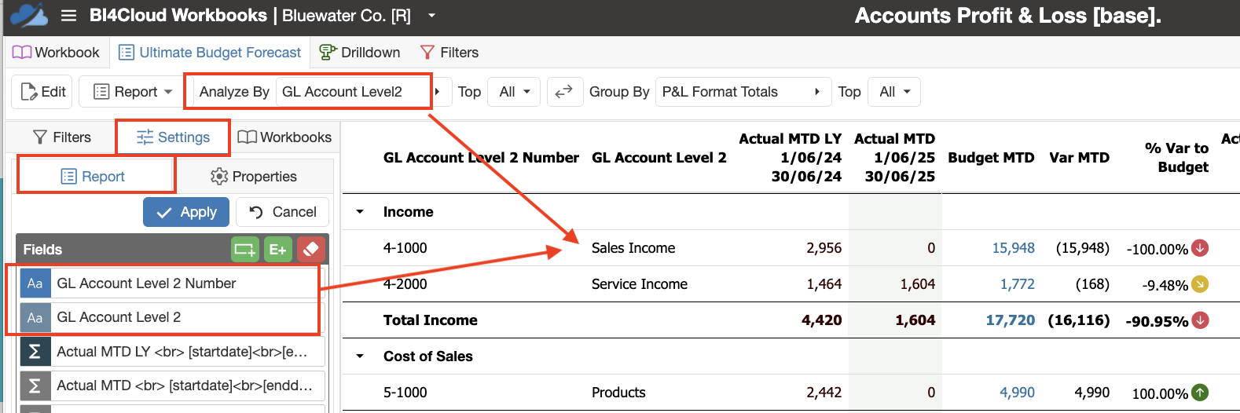Open the 15,948 budget value link

[x=1014, y=248]
